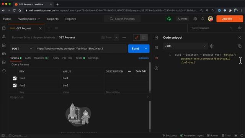Uncheck the foo2 parameter checkbox
Image resolution: width=245 pixels, height=138 pixels.
pyautogui.click(x=15, y=85)
